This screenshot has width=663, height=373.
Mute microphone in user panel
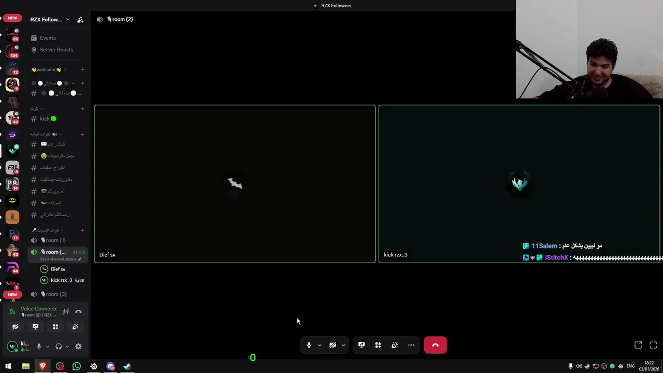39,347
